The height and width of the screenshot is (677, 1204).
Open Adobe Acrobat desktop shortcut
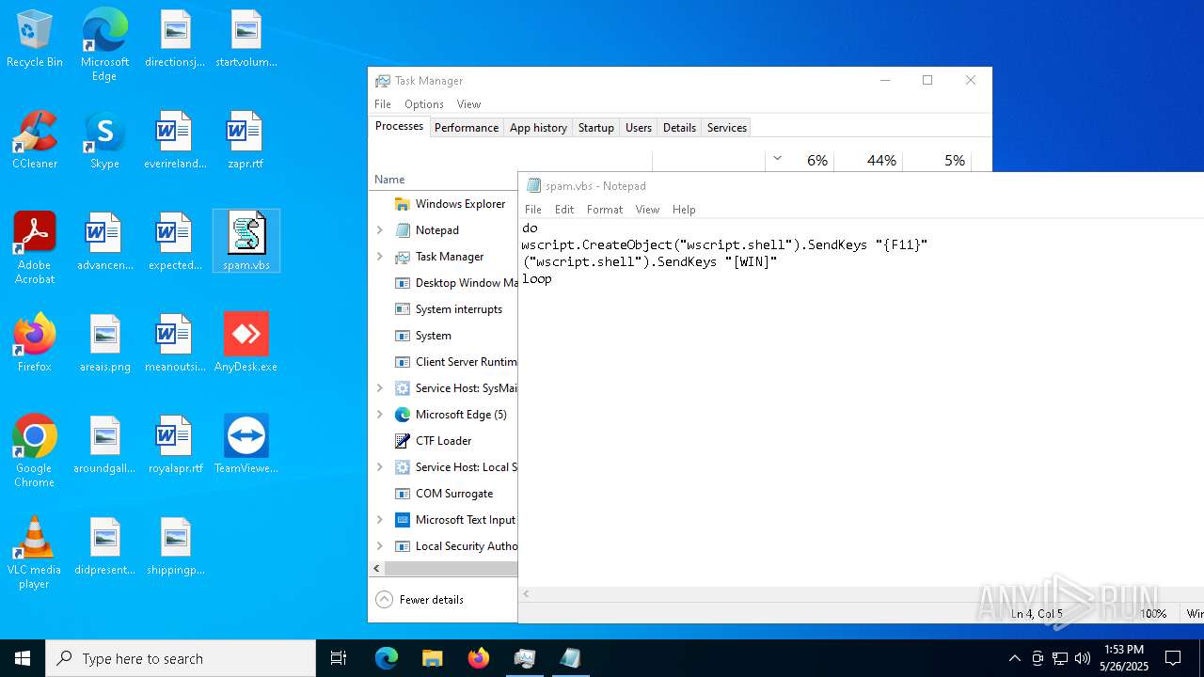click(35, 248)
